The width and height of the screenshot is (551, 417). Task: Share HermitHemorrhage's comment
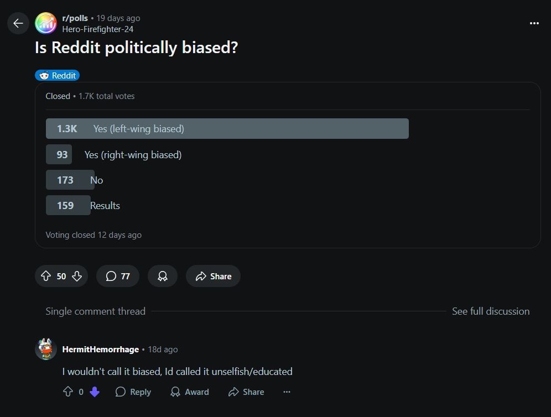click(246, 392)
